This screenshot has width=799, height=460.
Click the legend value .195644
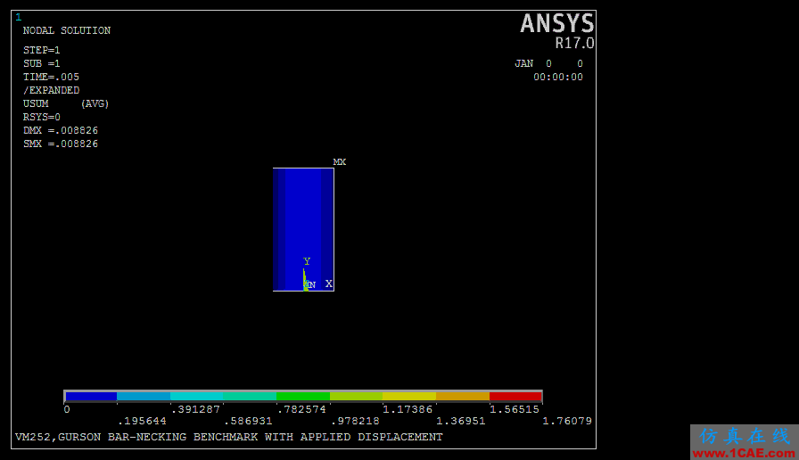(142, 422)
